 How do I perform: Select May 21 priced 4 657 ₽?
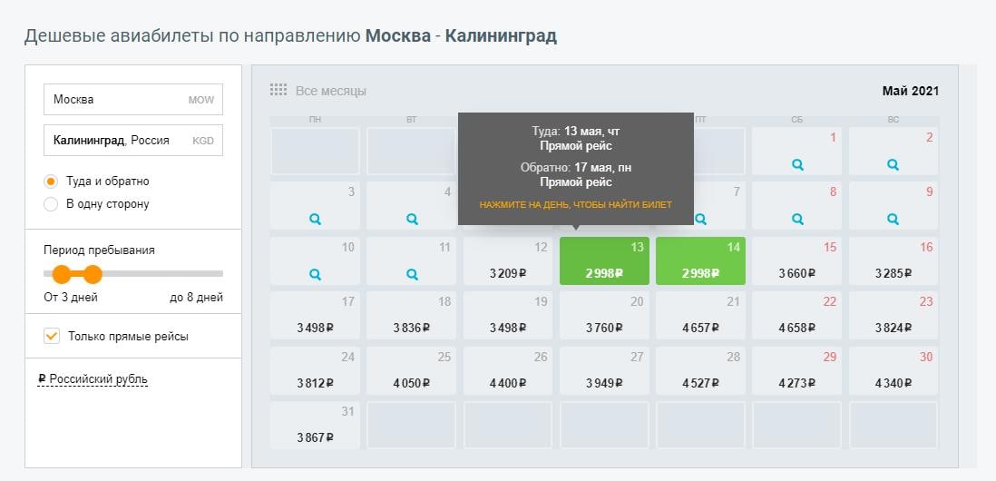700,316
